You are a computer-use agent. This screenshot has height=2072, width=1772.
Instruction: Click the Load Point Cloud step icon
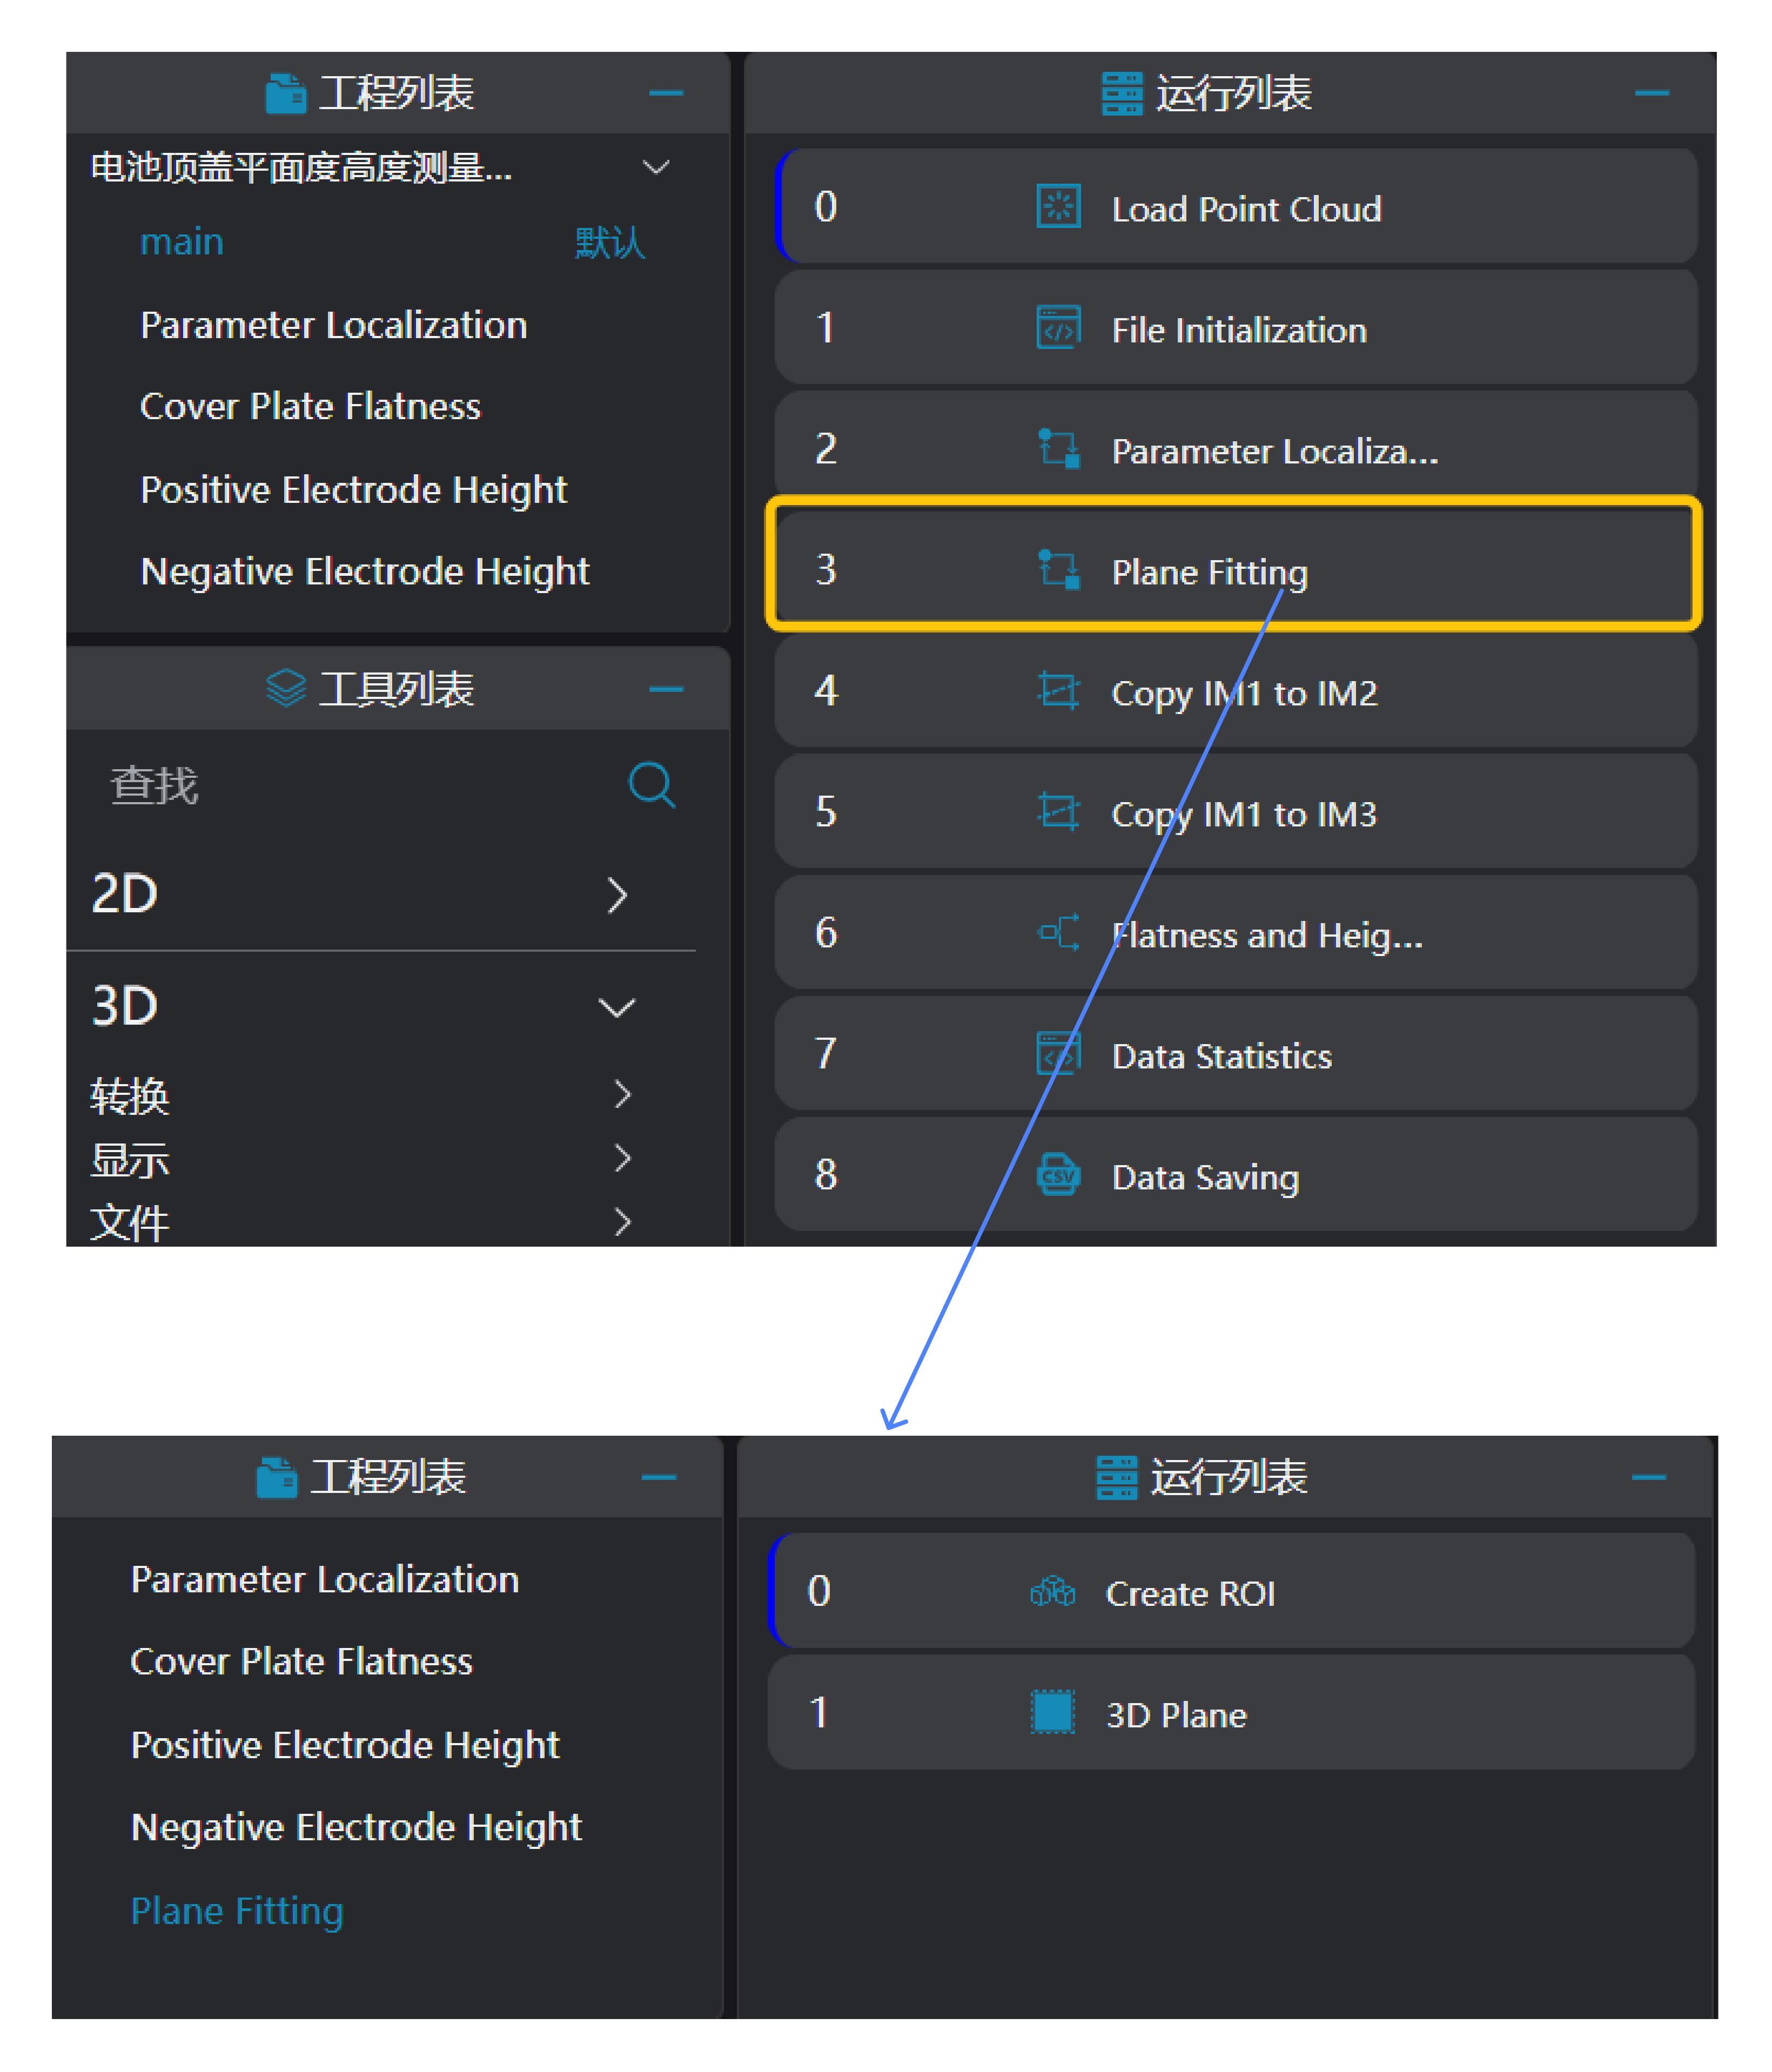pyautogui.click(x=1057, y=207)
